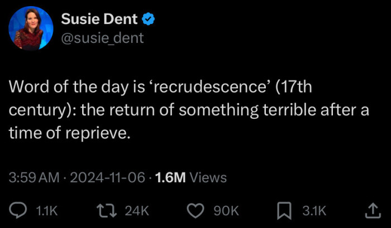Click the 2024-11-06 date

click(x=107, y=177)
